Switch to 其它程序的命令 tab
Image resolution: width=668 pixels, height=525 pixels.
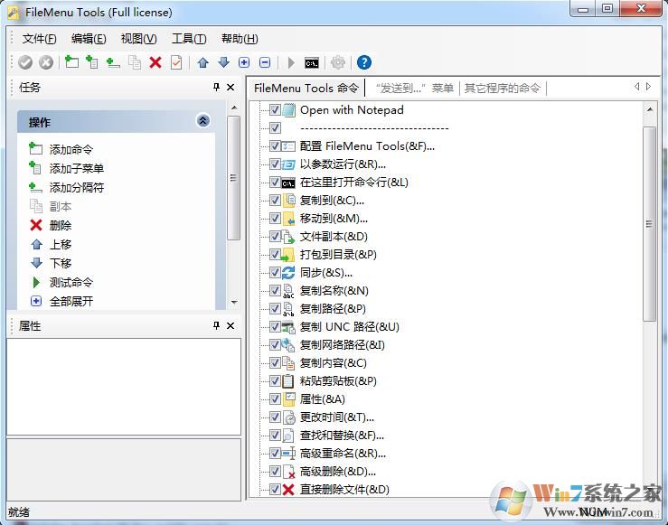[x=503, y=89]
